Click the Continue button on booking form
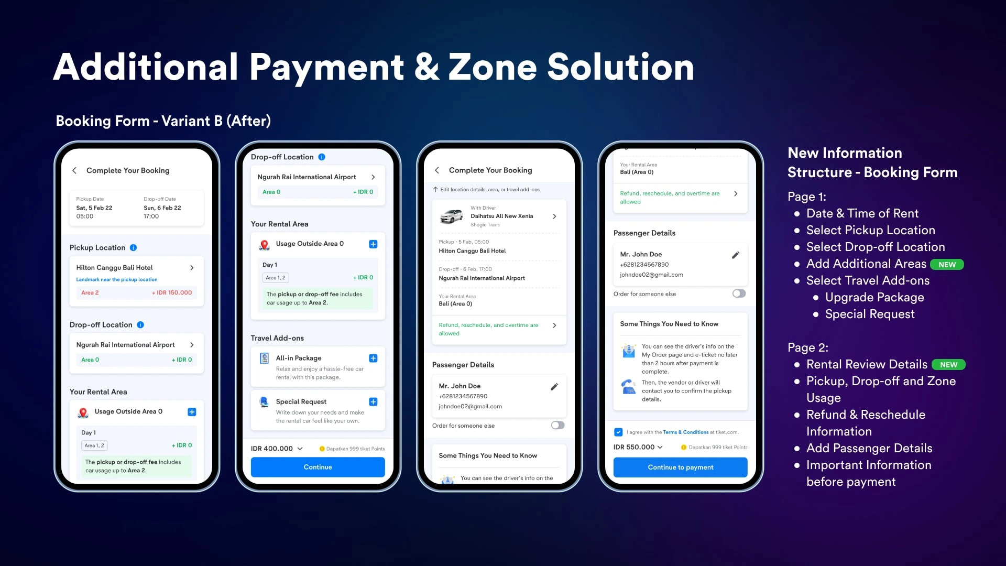 (x=318, y=467)
